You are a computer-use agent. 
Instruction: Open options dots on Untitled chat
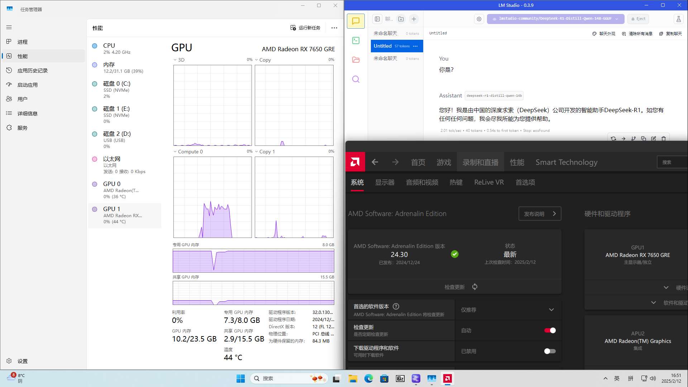pyautogui.click(x=415, y=46)
